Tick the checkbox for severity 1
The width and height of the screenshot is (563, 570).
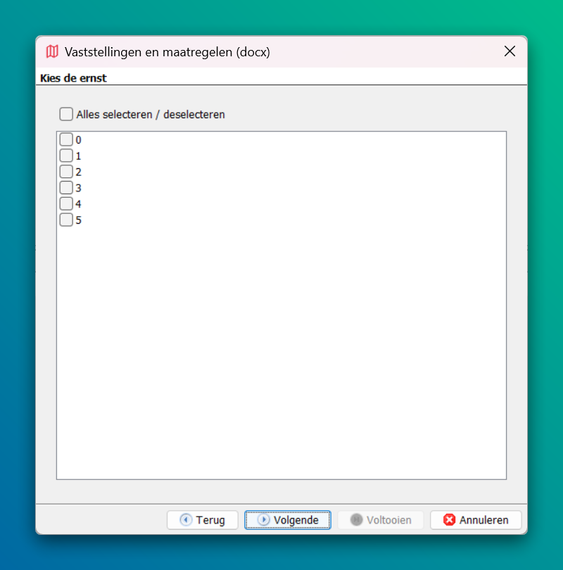(66, 156)
